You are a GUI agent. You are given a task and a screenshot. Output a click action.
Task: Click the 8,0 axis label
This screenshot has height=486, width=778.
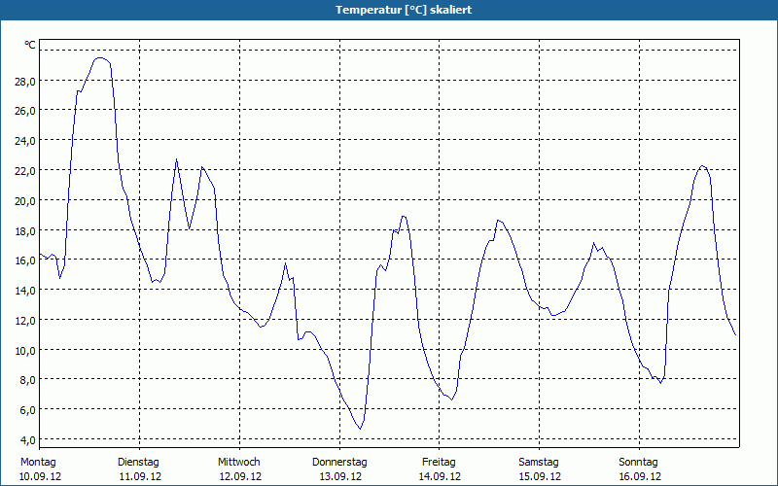[27, 380]
